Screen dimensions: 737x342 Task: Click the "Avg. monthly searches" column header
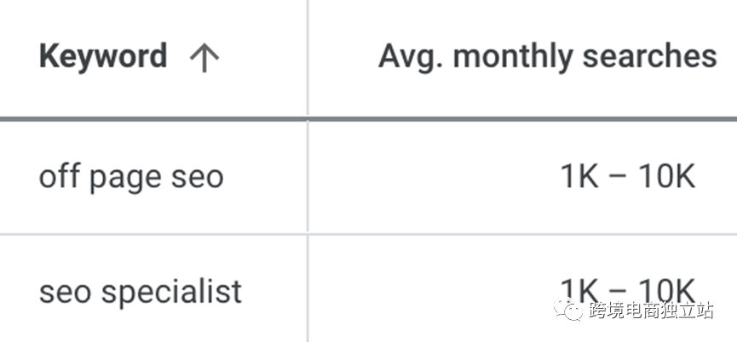click(547, 57)
